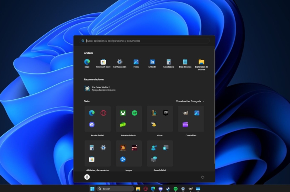The width and height of the screenshot is (290, 192).
Task: Open GIMP from the taskbar
Action: [191, 189]
